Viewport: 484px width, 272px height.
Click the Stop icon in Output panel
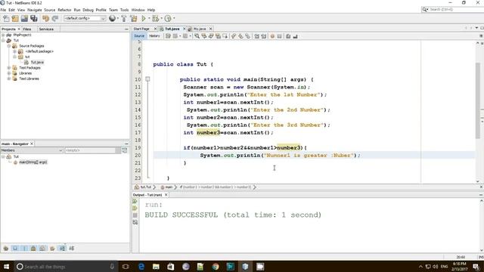[135, 215]
